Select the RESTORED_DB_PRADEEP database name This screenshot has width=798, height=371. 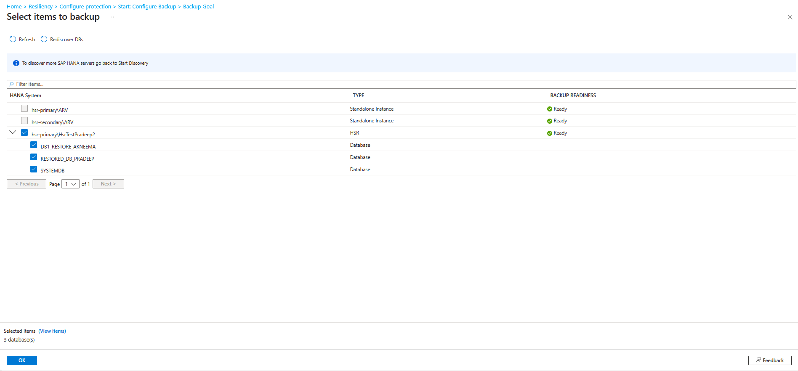click(x=67, y=159)
